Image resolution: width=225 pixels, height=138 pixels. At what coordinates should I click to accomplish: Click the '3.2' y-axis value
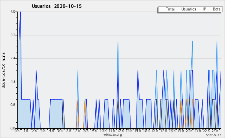pos(13,35)
